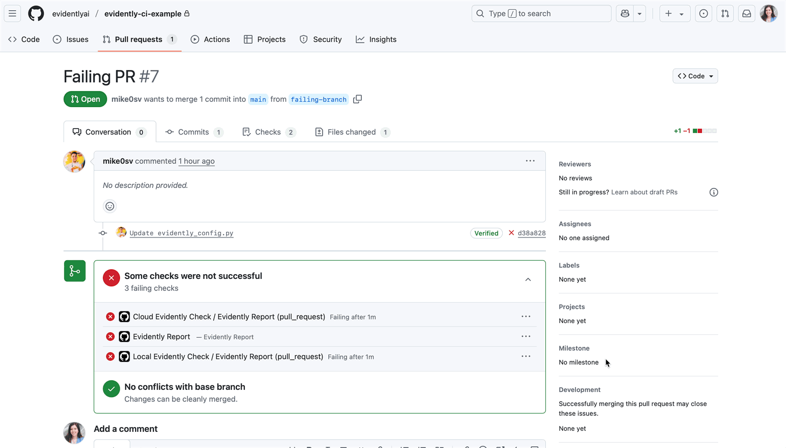Screen dimensions: 786x448
Task: Click the failing-branch head branch label
Action: pyautogui.click(x=319, y=99)
